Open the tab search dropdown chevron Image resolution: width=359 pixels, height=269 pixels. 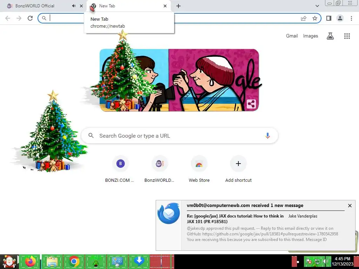pos(317,6)
